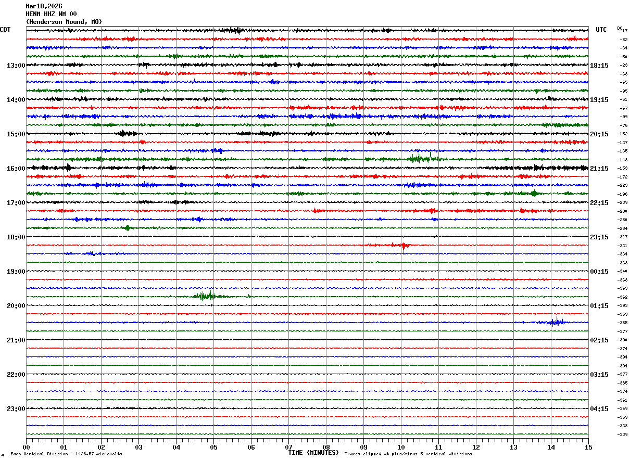Click the 07 minute tick label
The width and height of the screenshot is (630, 461).
click(x=288, y=447)
